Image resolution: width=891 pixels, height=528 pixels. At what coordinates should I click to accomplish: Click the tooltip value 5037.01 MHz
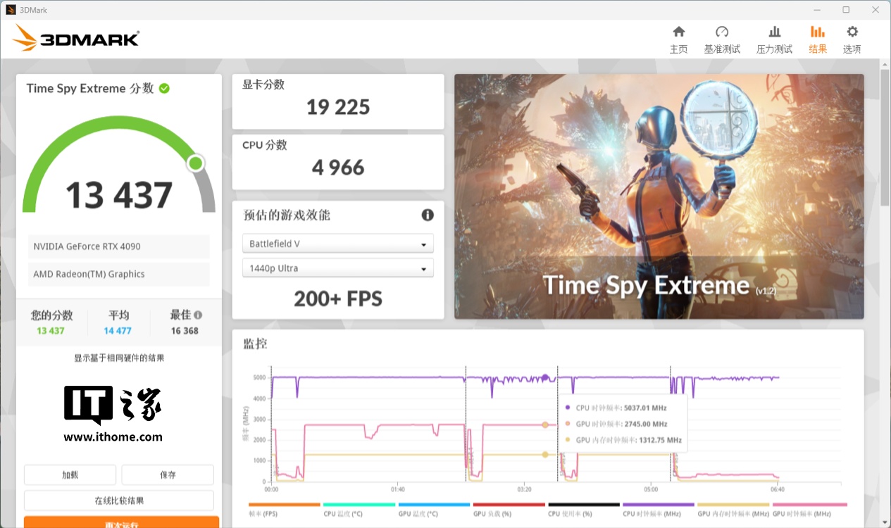[645, 408]
